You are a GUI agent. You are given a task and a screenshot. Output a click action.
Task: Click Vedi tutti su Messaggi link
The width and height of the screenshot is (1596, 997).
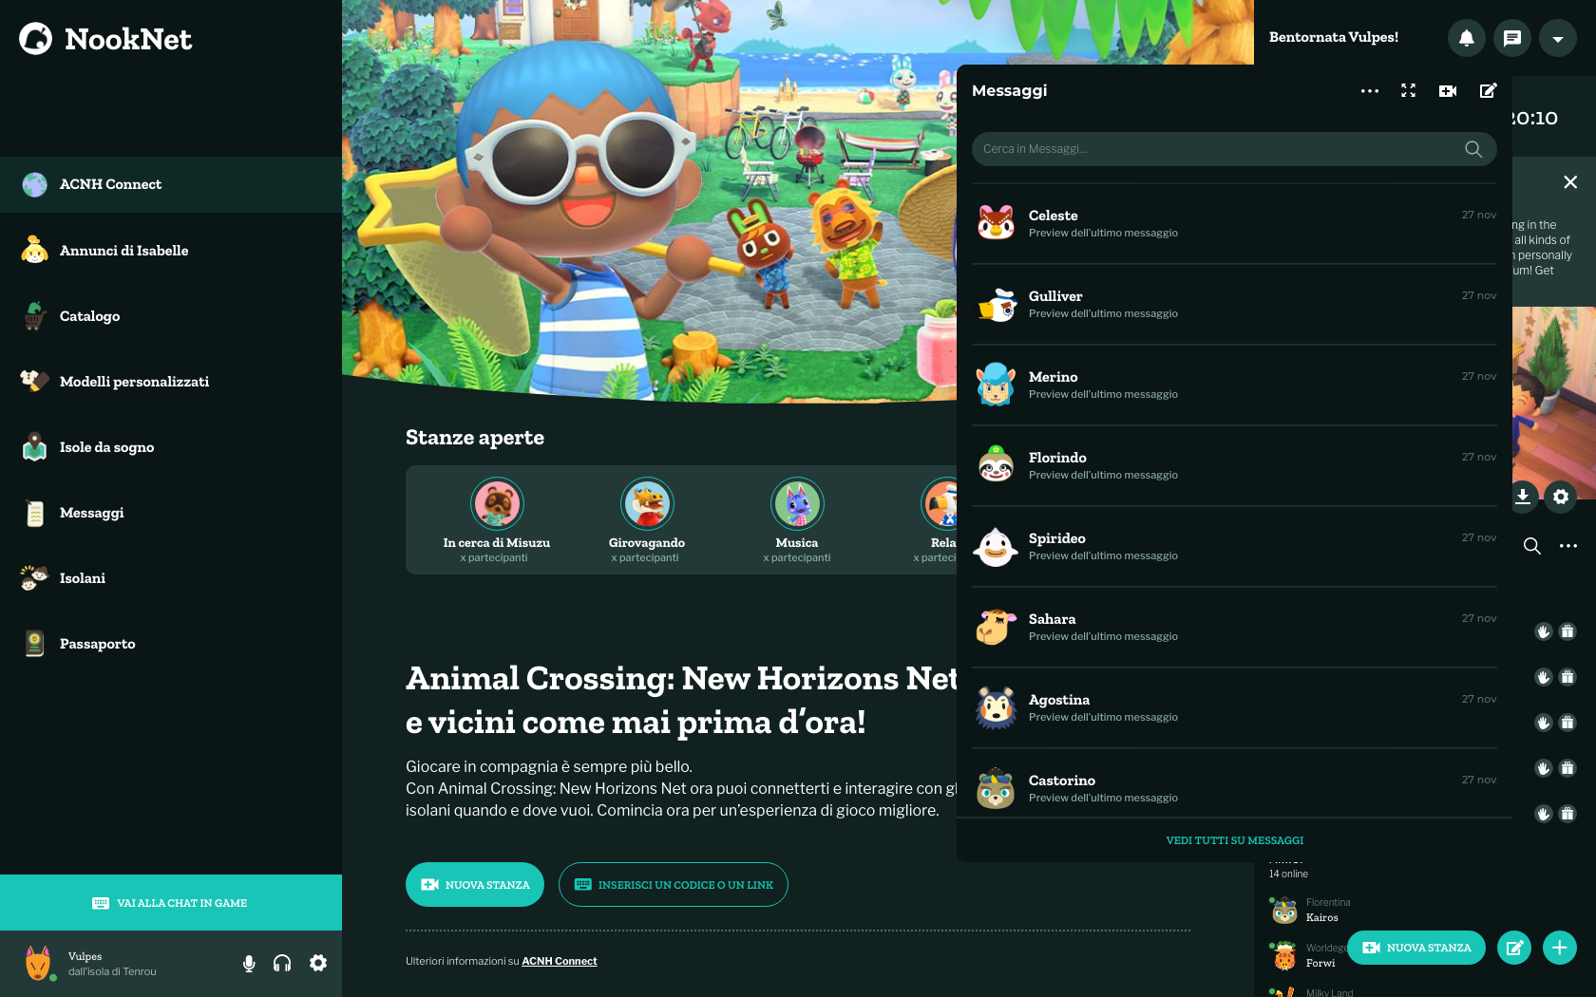click(1234, 840)
